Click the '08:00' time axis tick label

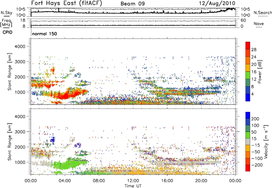99,181
